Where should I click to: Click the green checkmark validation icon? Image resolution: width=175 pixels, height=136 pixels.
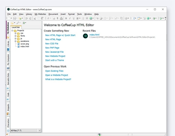tap(161, 18)
